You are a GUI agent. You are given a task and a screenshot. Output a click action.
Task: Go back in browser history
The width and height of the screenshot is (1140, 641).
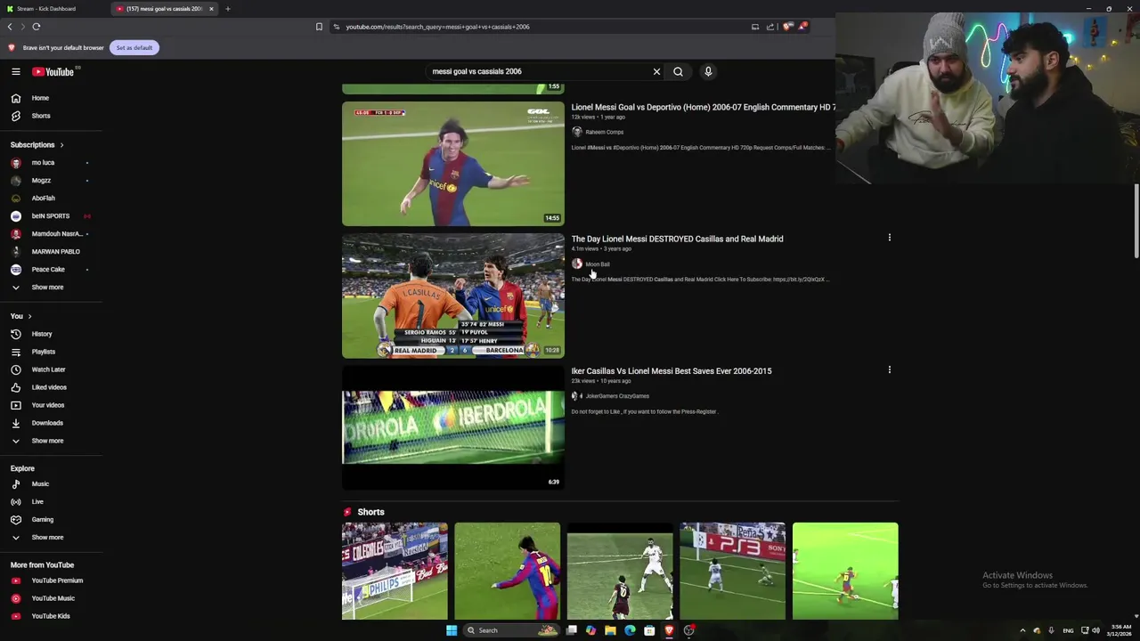click(10, 27)
